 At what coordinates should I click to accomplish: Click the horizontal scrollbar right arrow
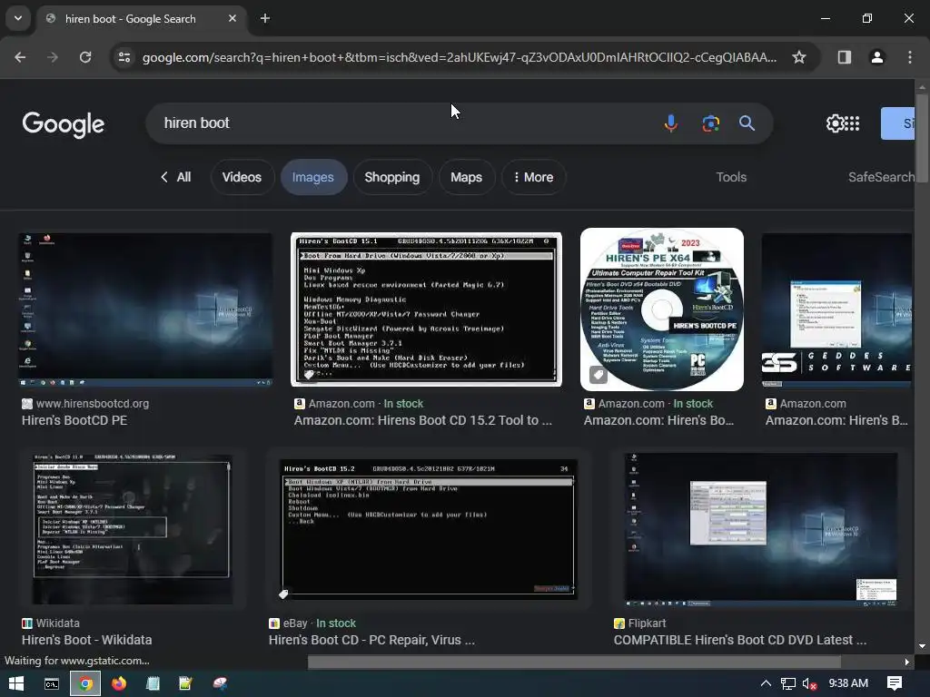[x=907, y=662]
